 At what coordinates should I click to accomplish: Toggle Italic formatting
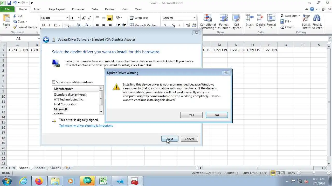pos(49,25)
